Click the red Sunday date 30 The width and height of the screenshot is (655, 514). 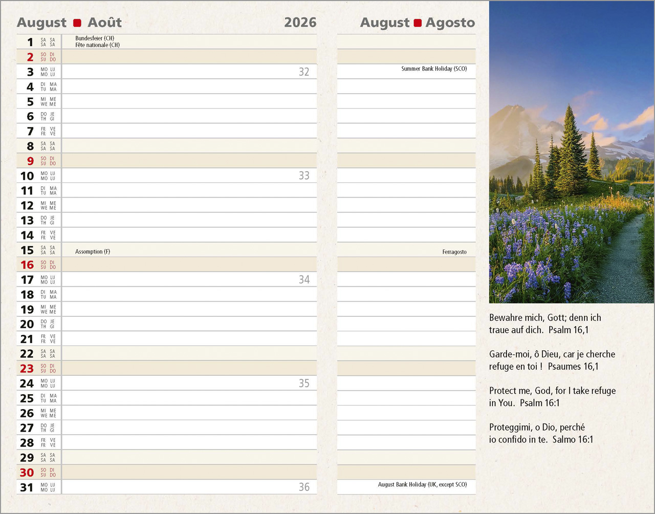pyautogui.click(x=27, y=473)
